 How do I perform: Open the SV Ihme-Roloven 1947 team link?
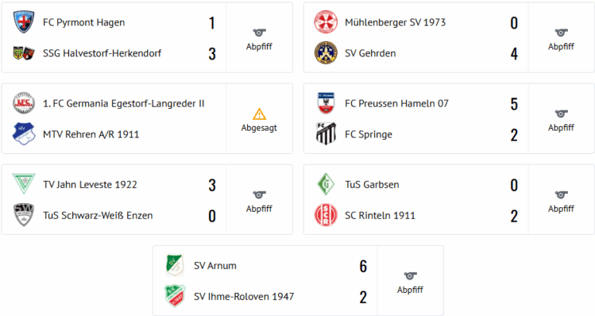tap(243, 297)
